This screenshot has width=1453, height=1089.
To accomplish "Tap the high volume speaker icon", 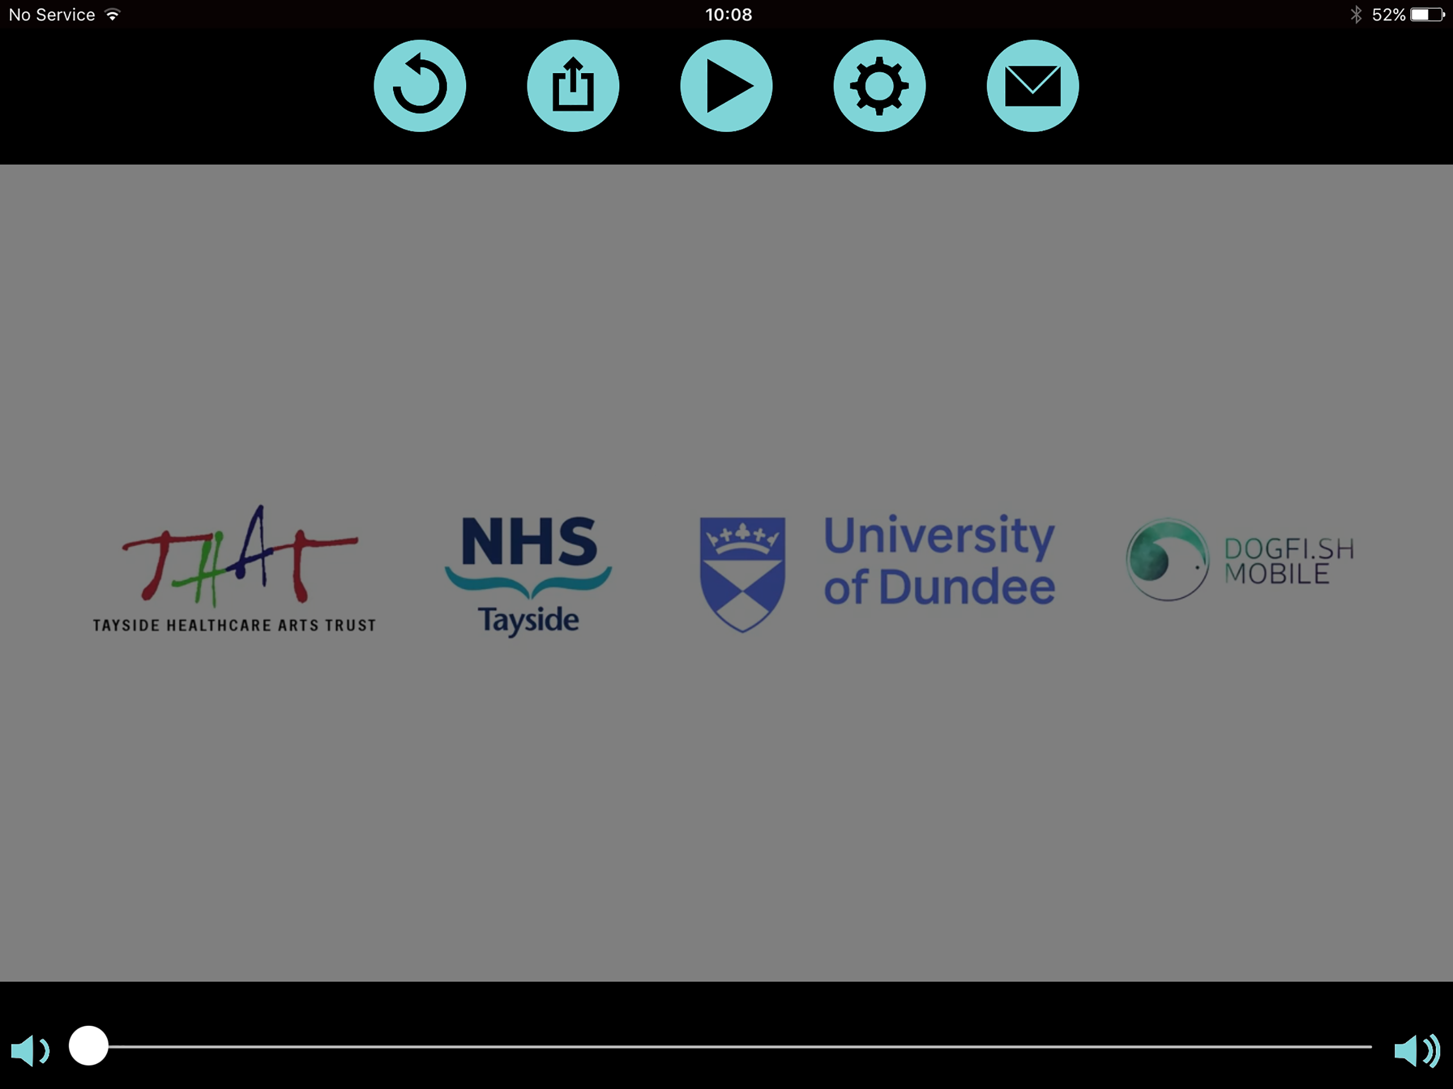I will pyautogui.click(x=1417, y=1050).
